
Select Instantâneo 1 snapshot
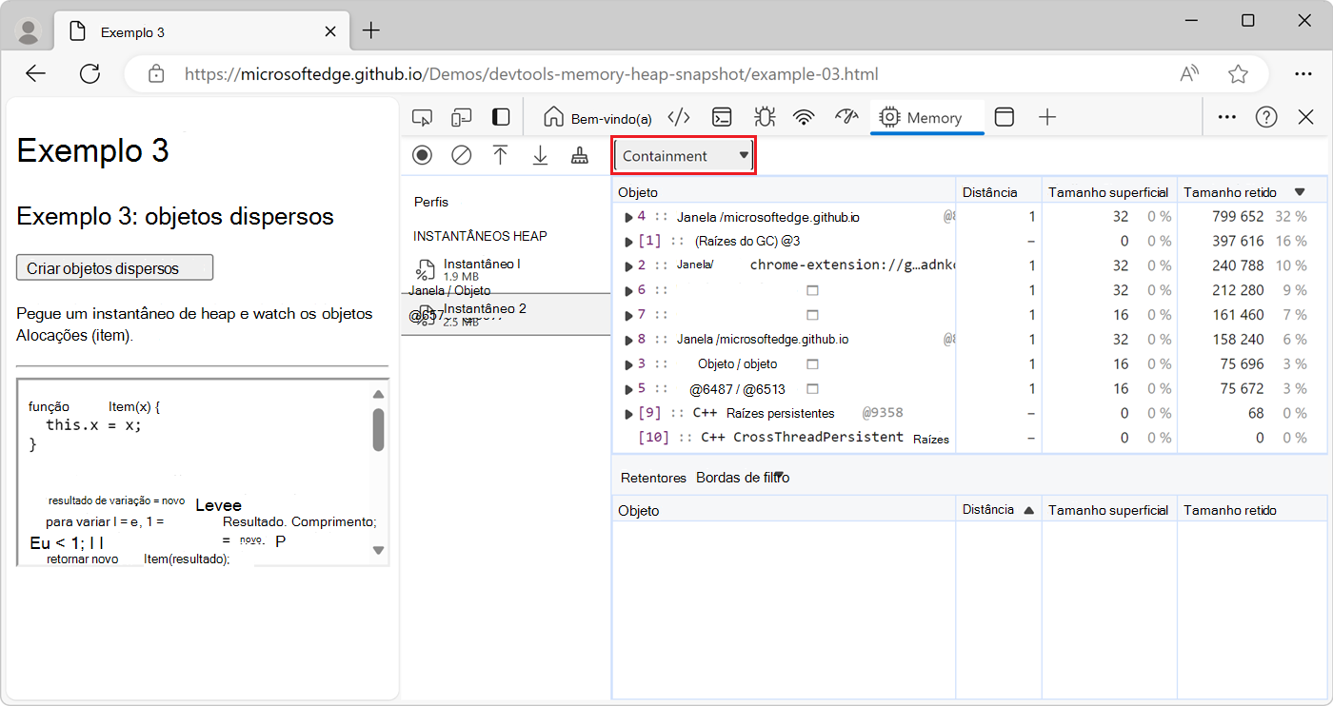[x=506, y=270]
